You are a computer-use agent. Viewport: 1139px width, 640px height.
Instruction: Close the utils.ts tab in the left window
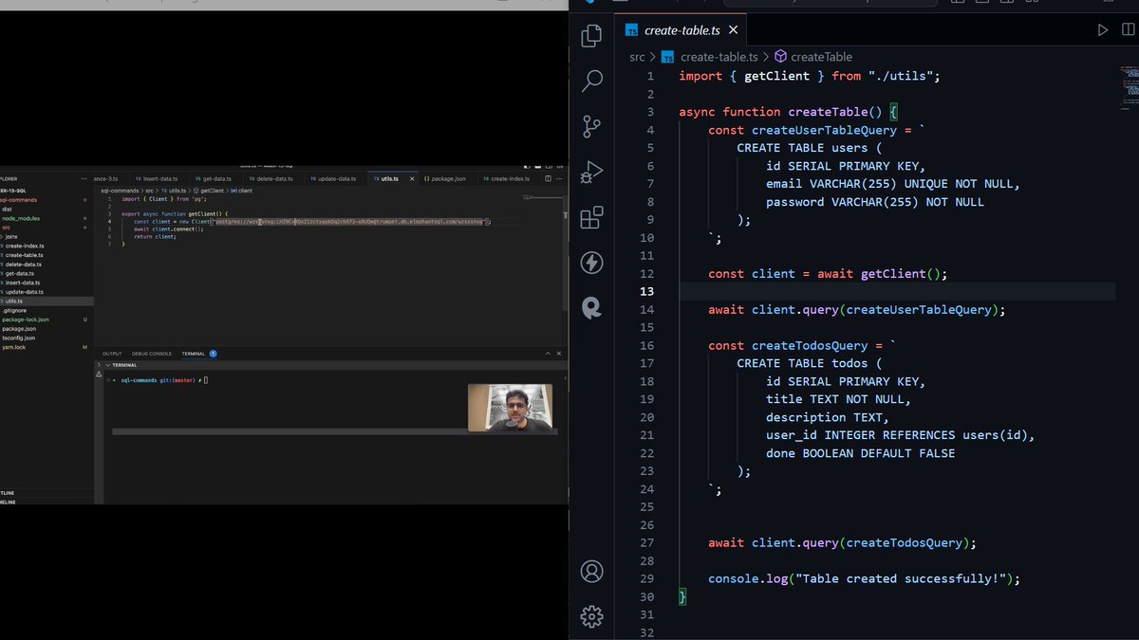tap(411, 178)
